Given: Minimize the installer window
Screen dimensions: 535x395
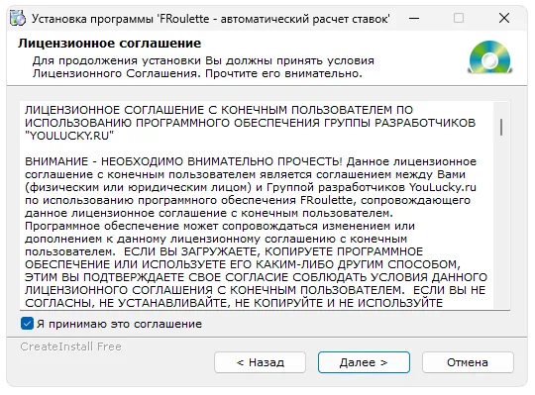Looking at the screenshot, I should 414,18.
